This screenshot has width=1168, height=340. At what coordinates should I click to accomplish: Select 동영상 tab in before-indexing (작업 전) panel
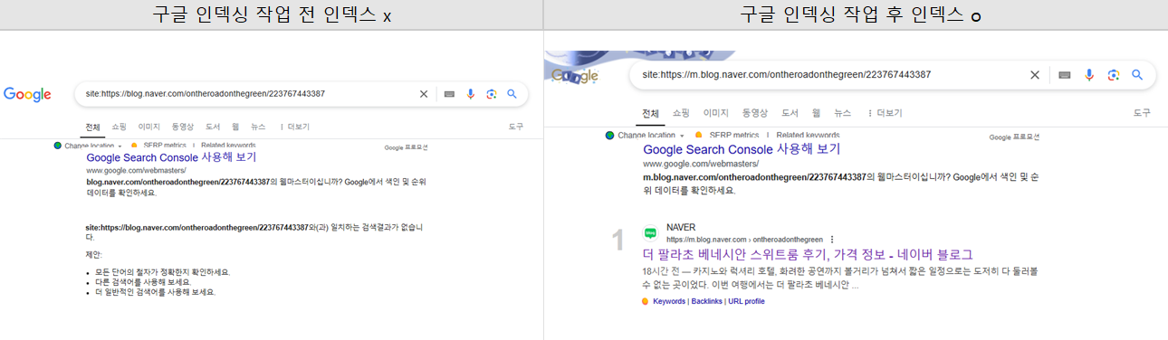pyautogui.click(x=184, y=127)
